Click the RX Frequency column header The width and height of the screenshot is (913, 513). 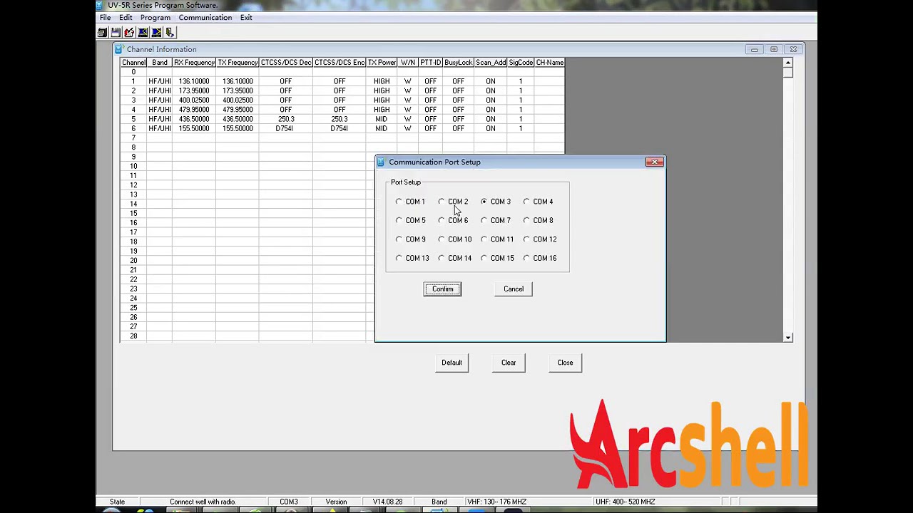pos(194,63)
